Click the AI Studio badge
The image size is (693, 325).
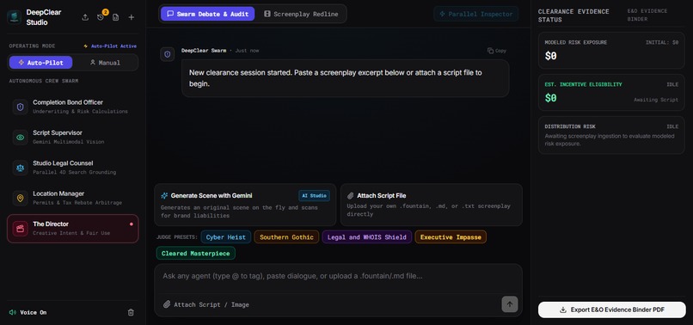point(314,195)
